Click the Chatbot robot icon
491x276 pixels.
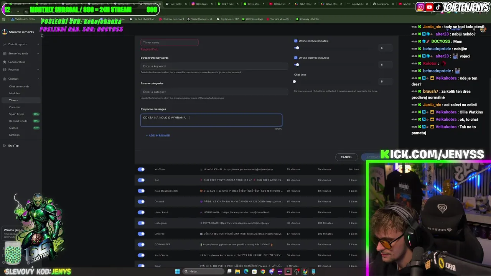click(x=4, y=79)
